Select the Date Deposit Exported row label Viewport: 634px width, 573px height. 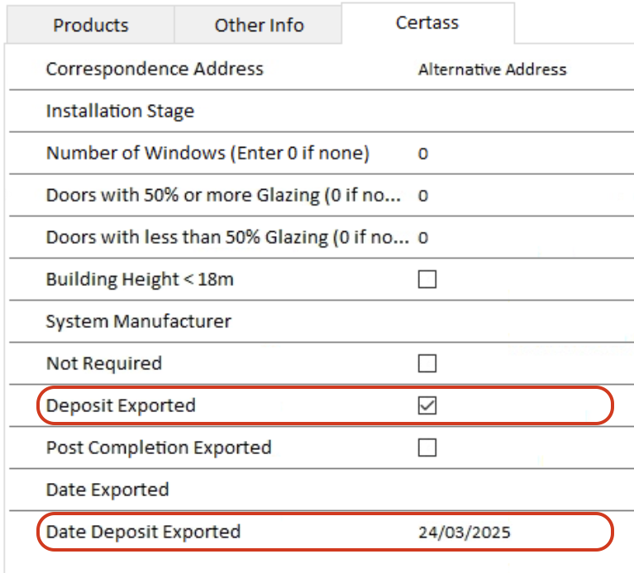(x=143, y=532)
